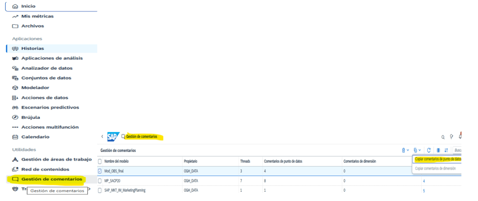The width and height of the screenshot is (478, 201).
Task: Click the refresh icon in table toolbar
Action: click(x=429, y=150)
